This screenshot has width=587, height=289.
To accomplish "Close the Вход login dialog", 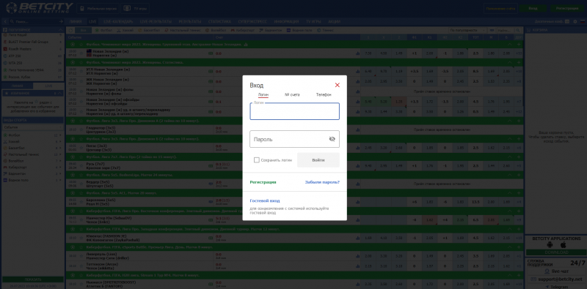I will click(x=338, y=85).
